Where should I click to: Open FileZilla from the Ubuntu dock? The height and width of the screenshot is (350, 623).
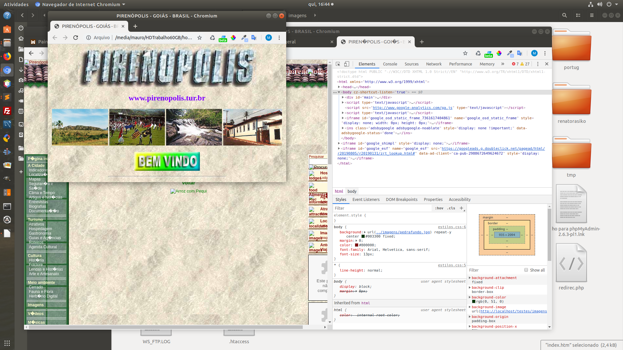(x=7, y=111)
